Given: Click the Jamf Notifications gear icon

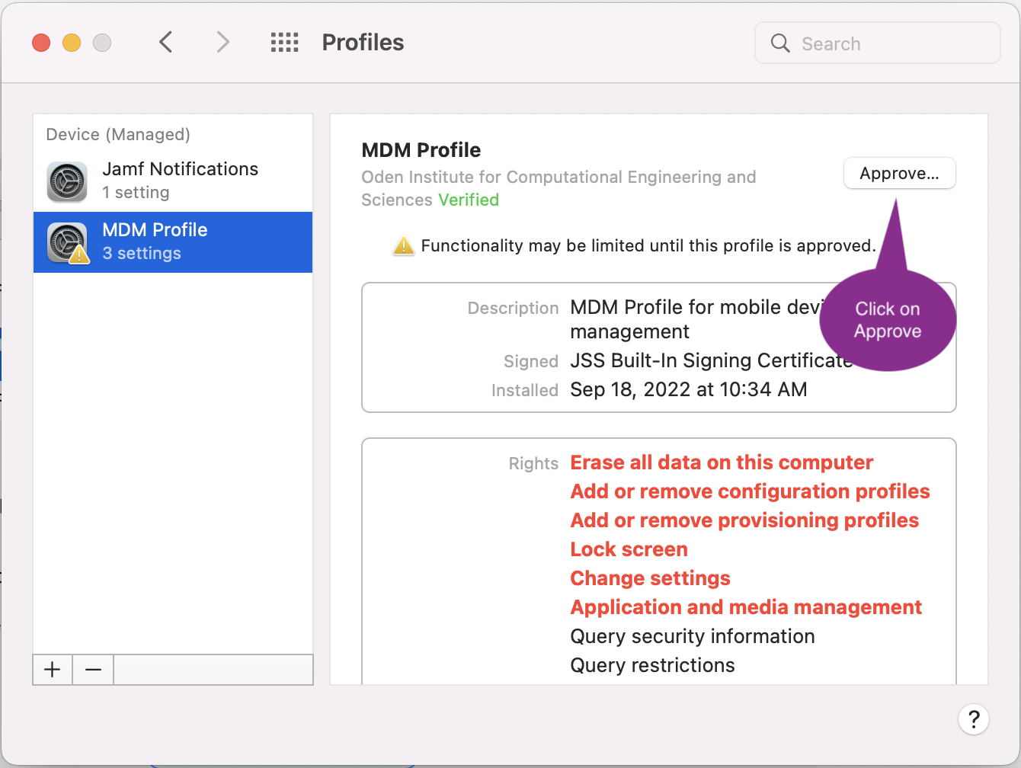Looking at the screenshot, I should tap(67, 181).
